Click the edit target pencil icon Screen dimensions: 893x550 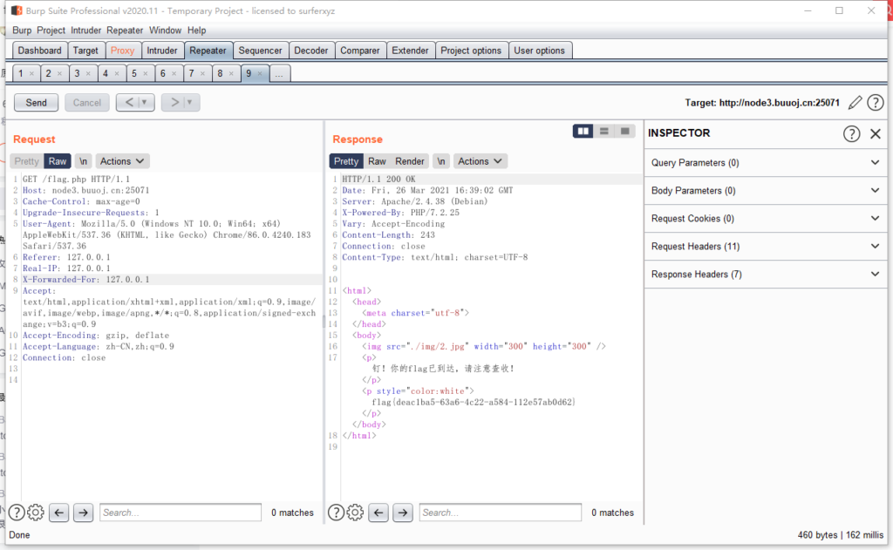pos(855,103)
